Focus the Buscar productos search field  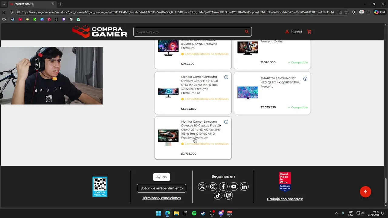pyautogui.click(x=192, y=32)
